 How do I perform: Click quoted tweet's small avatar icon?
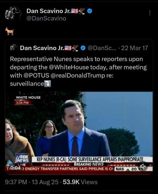tap(14, 47)
